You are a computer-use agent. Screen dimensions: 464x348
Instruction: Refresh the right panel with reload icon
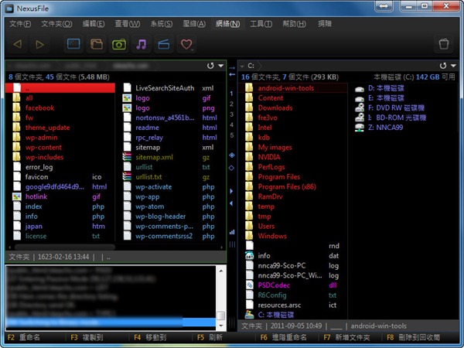coord(442,67)
